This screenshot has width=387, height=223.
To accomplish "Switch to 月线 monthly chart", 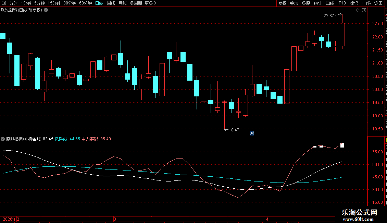I will (122, 3).
